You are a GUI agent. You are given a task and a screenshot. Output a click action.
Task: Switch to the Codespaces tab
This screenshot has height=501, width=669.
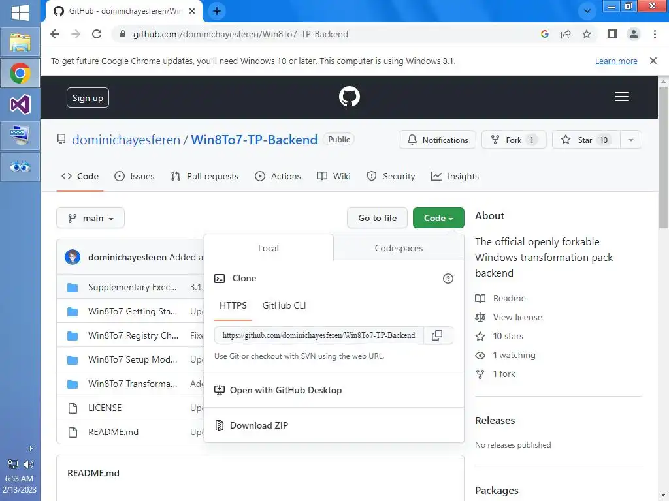pos(399,248)
